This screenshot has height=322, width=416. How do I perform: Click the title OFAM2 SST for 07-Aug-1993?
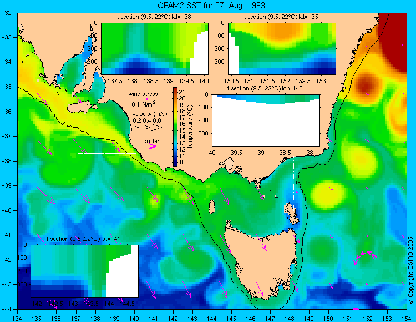click(x=211, y=6)
